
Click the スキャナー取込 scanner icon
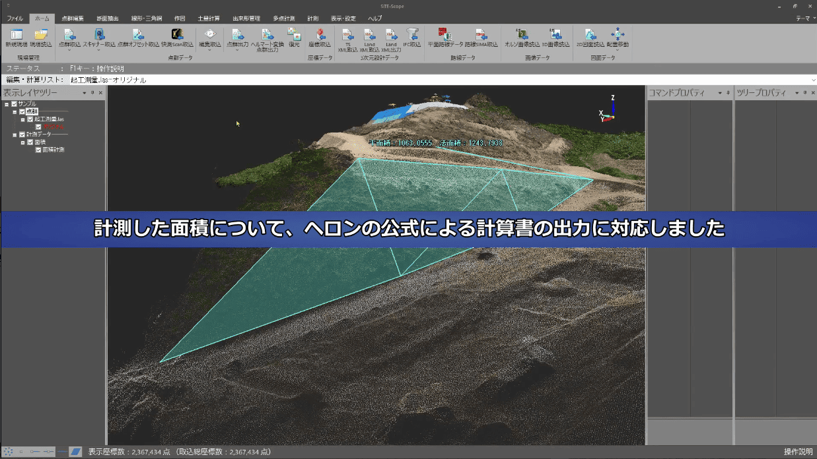pos(99,34)
